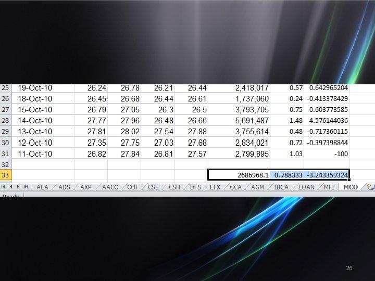Screen dimensions: 375x281
Task: Click date cell 19-Oct-10
Action: [x=43, y=88]
